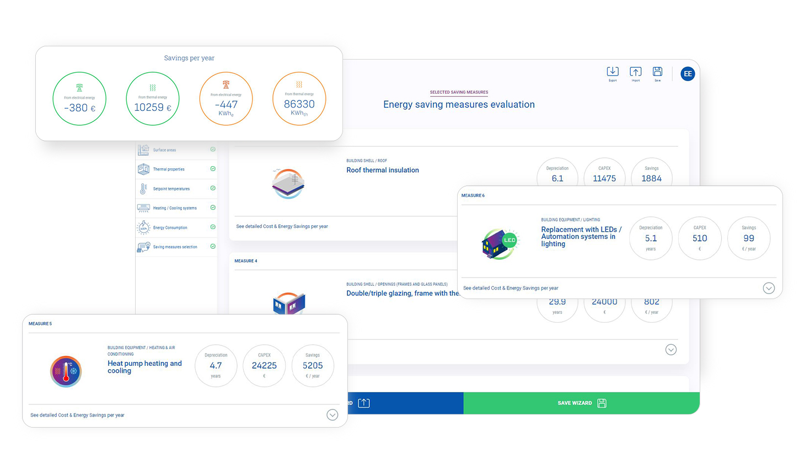This screenshot has width=810, height=469.
Task: Open the SELECTED SAVING MEASURES tab
Action: click(x=459, y=92)
